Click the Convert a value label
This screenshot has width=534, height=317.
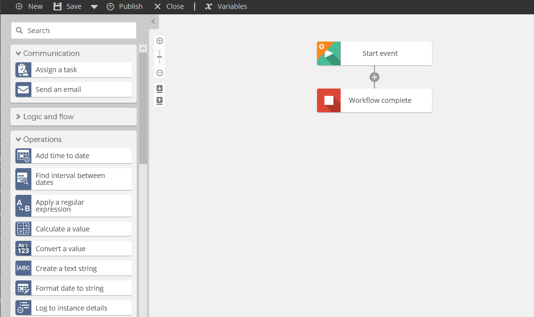[60, 249]
